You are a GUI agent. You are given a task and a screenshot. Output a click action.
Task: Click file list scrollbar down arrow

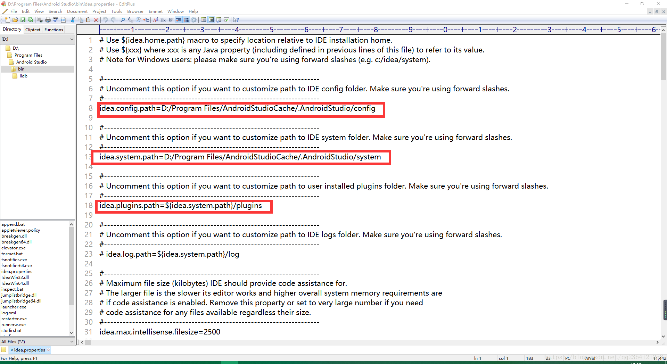click(72, 333)
